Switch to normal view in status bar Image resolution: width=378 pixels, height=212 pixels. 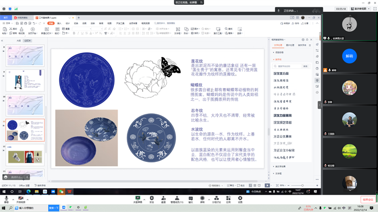pos(251,185)
